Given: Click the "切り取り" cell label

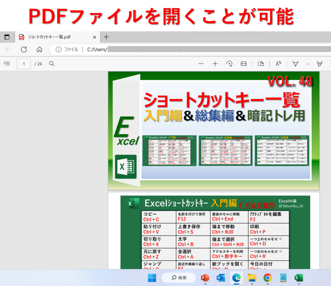Looking at the screenshot, I should 152,239.
